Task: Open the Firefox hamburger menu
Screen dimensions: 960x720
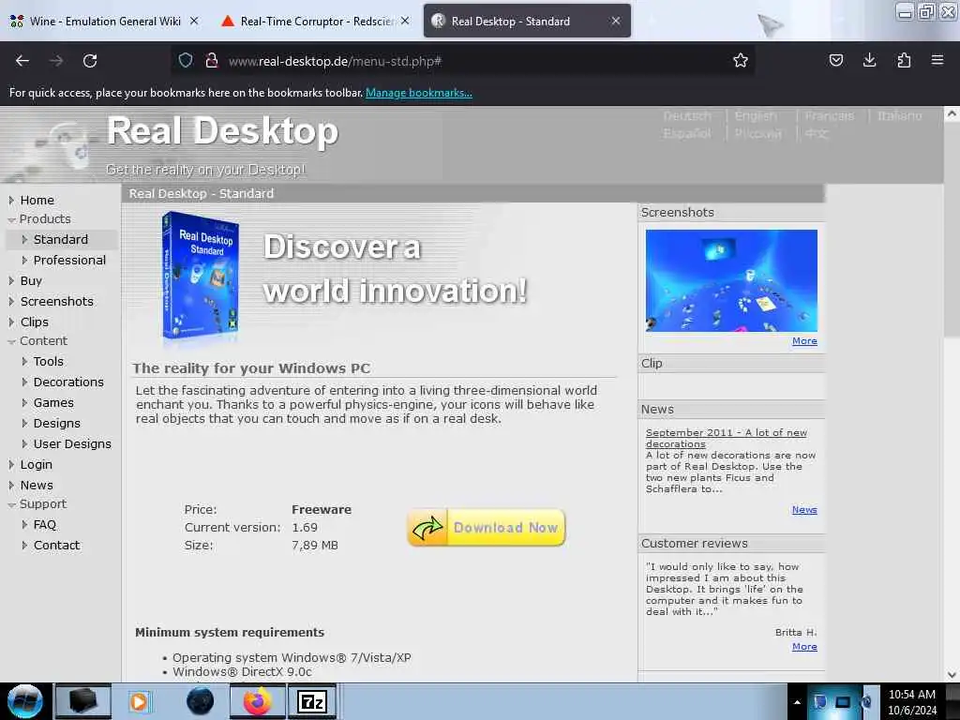Action: (937, 60)
